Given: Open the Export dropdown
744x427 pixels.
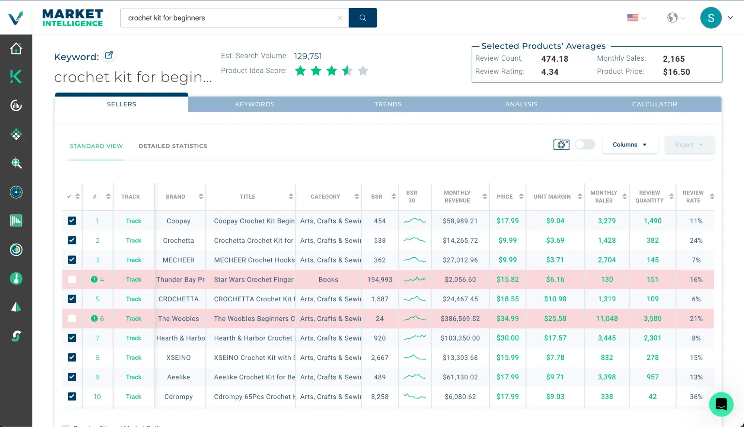Looking at the screenshot, I should (689, 145).
